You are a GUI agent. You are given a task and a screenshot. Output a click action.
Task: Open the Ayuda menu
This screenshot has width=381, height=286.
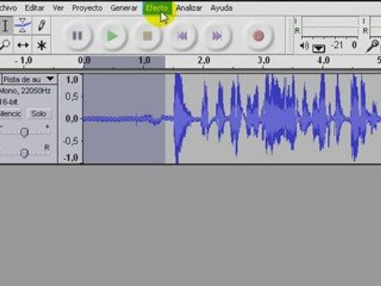[x=221, y=8]
